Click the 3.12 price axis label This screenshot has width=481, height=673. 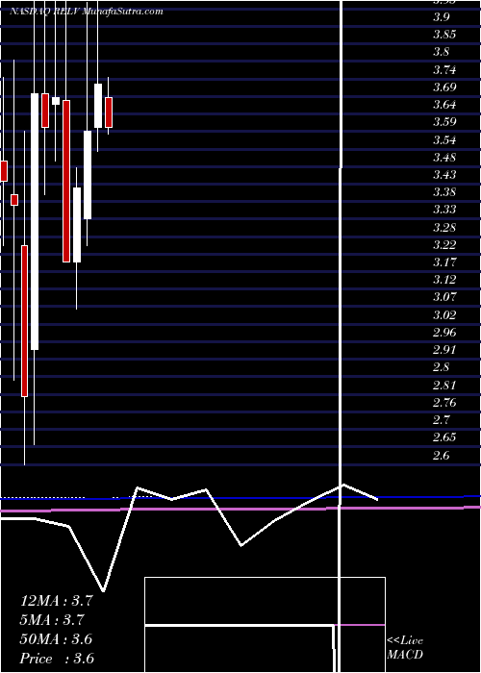click(x=444, y=280)
